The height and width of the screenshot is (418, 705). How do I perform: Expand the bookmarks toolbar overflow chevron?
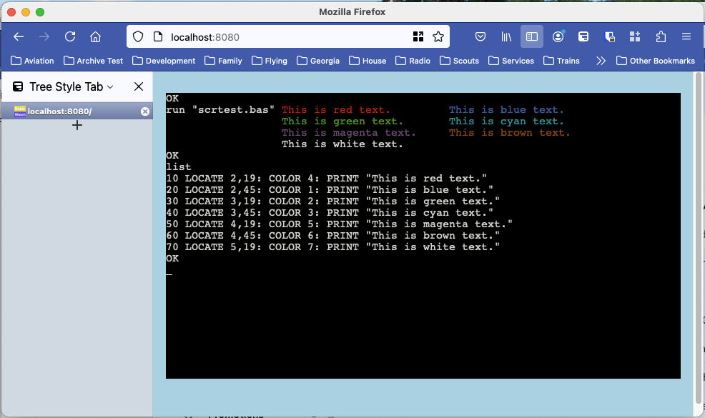point(601,61)
